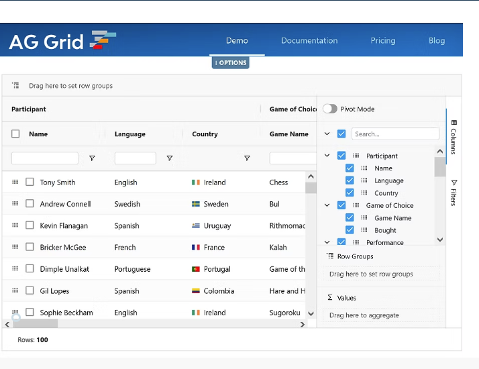Image resolution: width=479 pixels, height=369 pixels.
Task: Collapse the Performance group chevron
Action: [327, 242]
